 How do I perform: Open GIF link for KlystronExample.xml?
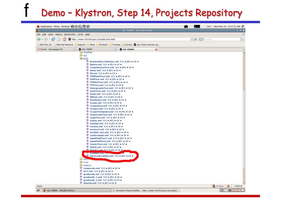pyautogui.click(x=130, y=156)
